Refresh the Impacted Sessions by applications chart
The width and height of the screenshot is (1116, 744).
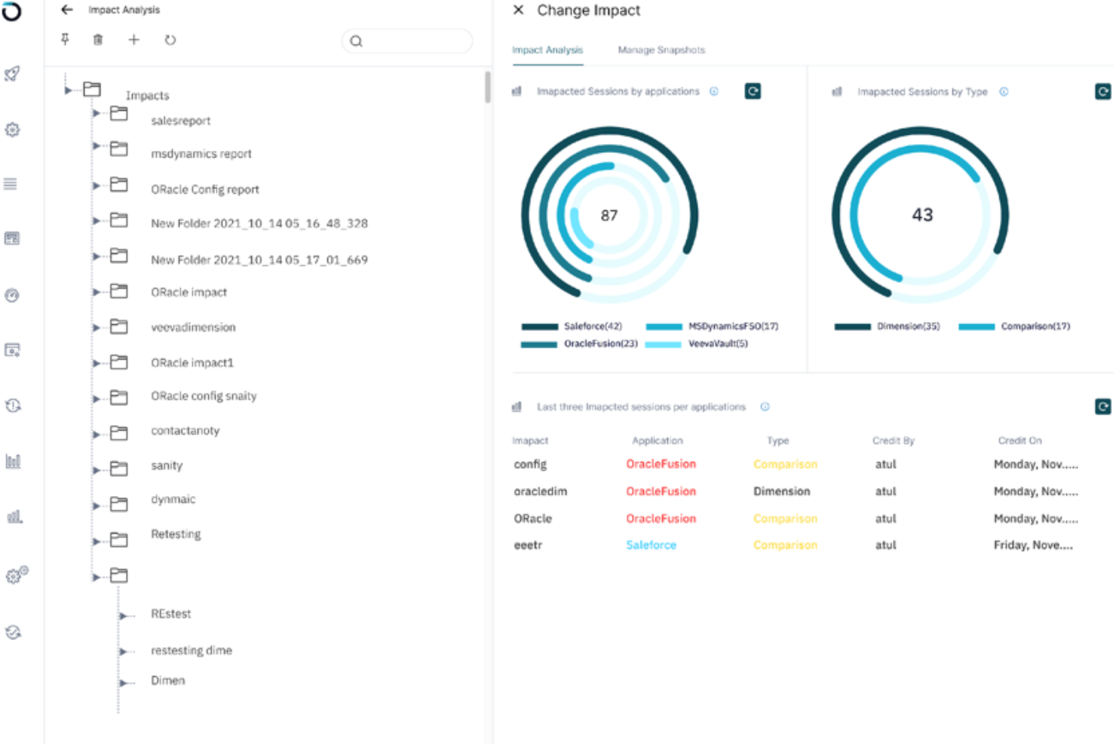(x=753, y=91)
